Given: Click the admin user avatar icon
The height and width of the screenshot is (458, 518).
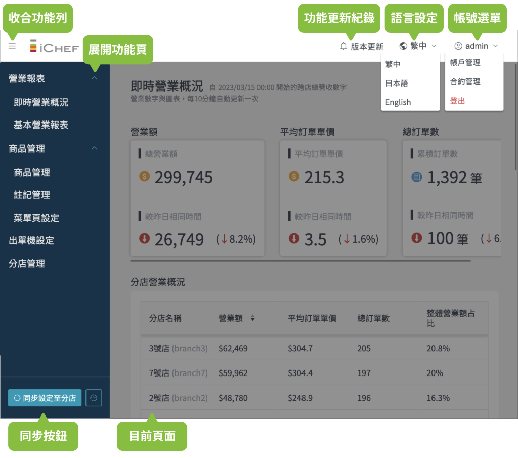Looking at the screenshot, I should [458, 46].
